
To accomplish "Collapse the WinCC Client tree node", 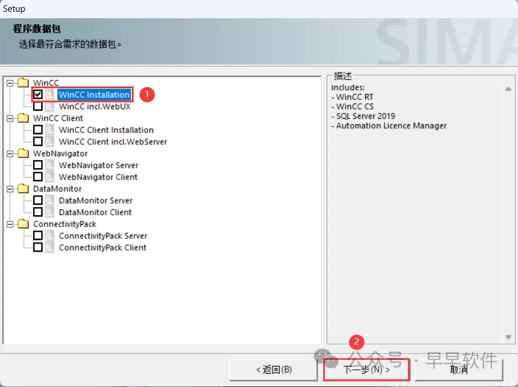I will [x=10, y=118].
